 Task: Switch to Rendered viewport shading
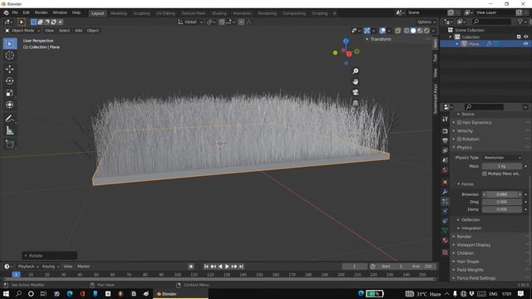(x=426, y=31)
